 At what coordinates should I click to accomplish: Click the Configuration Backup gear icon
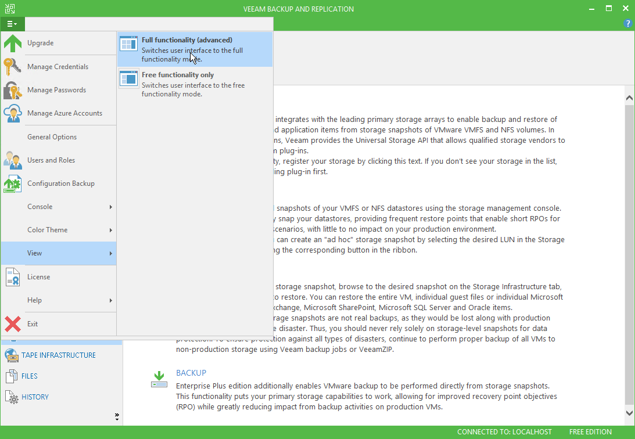(x=12, y=183)
